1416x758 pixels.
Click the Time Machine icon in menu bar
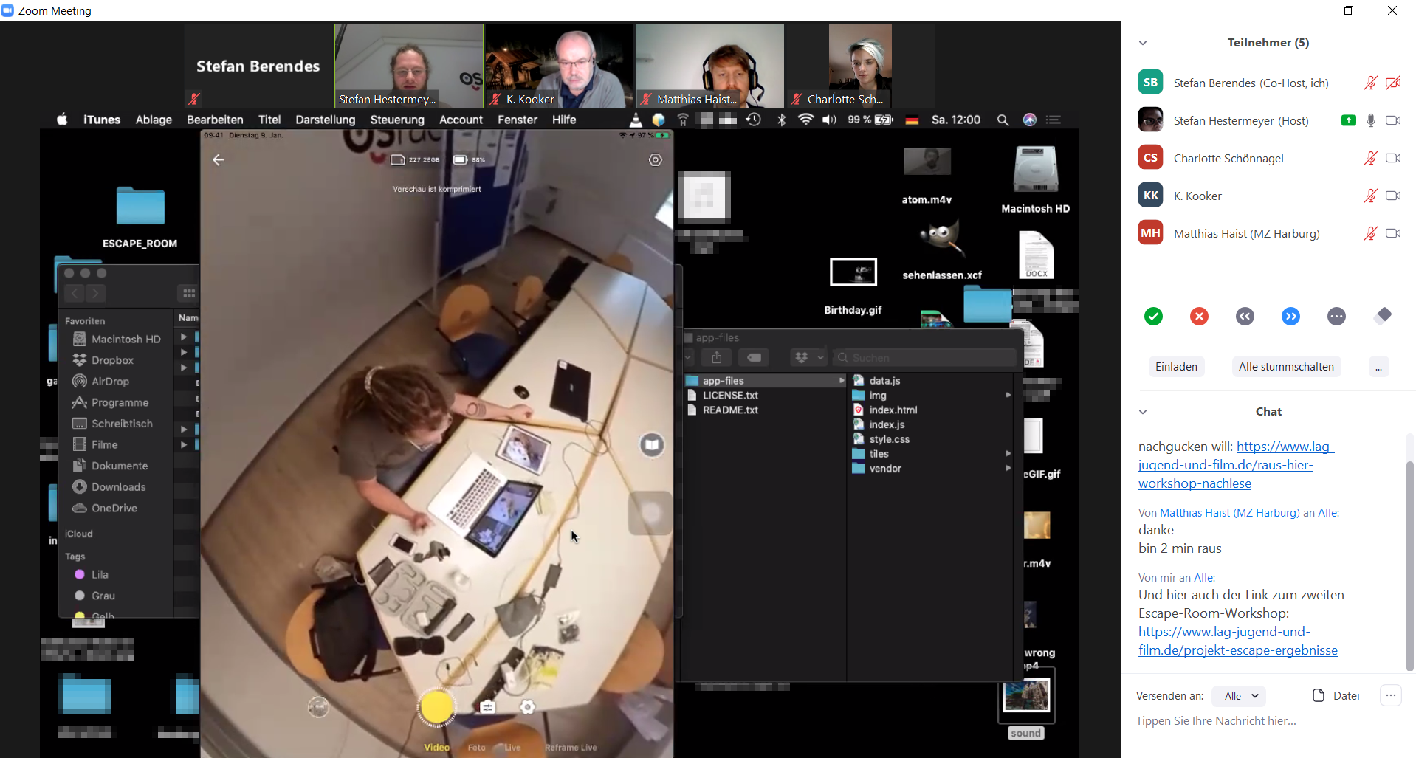pos(754,120)
